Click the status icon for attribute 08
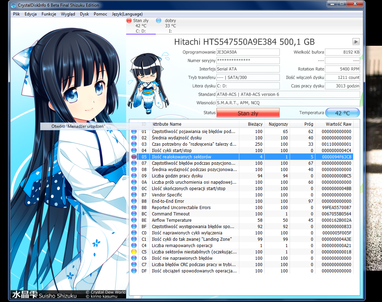This screenshot has height=302, width=382. point(134,169)
